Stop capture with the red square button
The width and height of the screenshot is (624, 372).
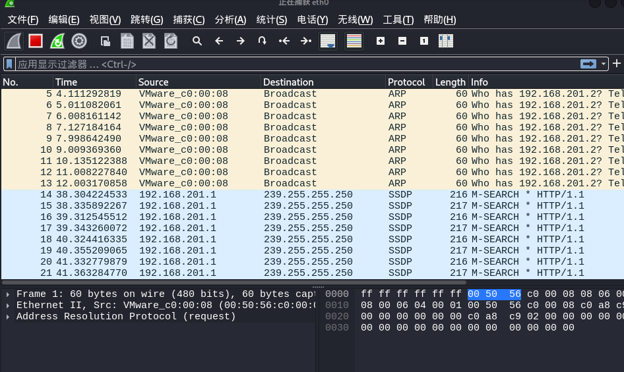(36, 41)
